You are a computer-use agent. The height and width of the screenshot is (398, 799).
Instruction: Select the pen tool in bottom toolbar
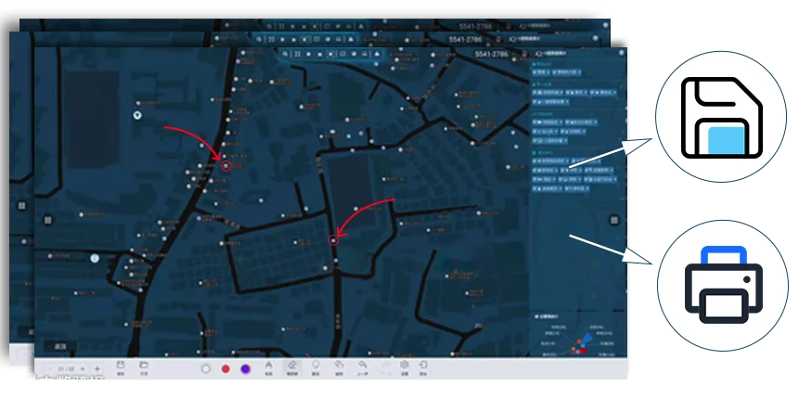coord(268,366)
